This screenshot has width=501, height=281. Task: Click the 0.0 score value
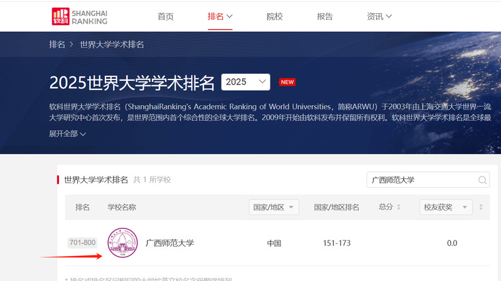(452, 243)
